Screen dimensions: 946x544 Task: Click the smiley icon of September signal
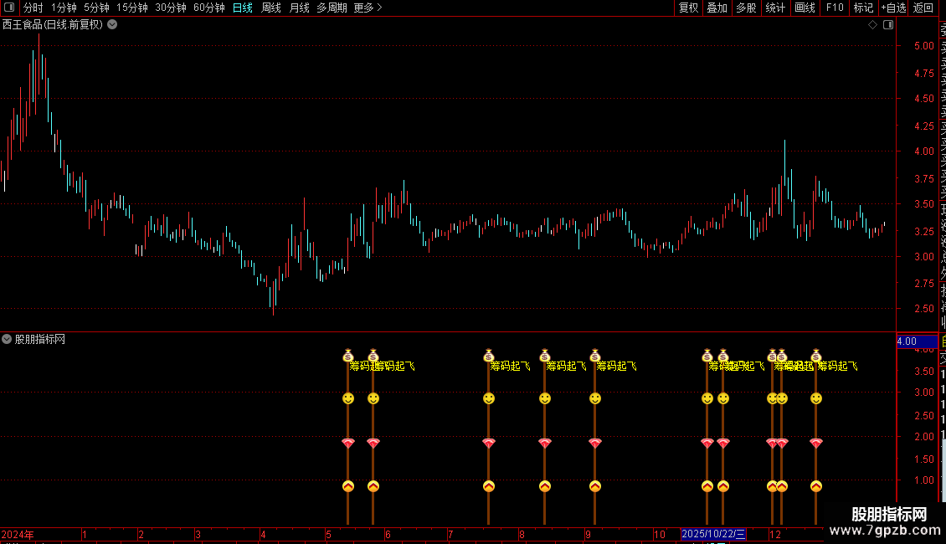(x=595, y=398)
